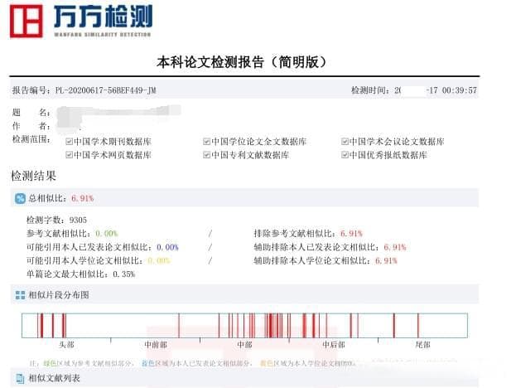Click the 检测结果 heading
Image resolution: width=516 pixels, height=388 pixels.
point(34,176)
